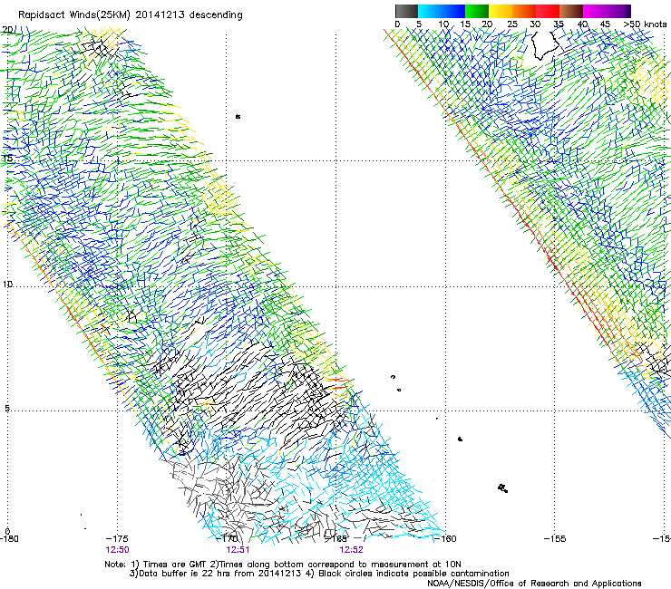Click the longitude label '-160'
The height and width of the screenshot is (589, 671).
click(445, 538)
